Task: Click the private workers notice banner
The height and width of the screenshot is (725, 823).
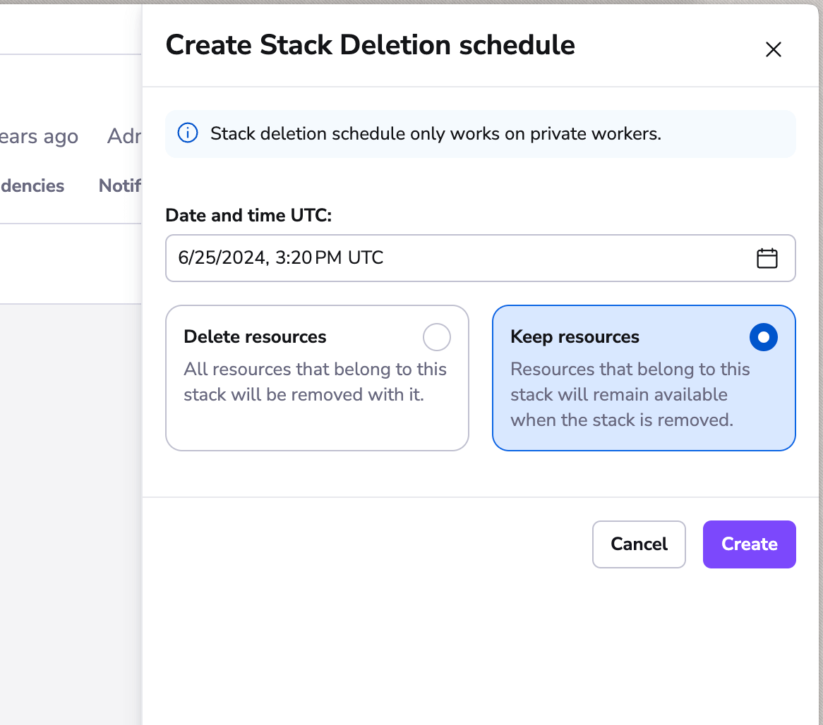Action: point(481,133)
